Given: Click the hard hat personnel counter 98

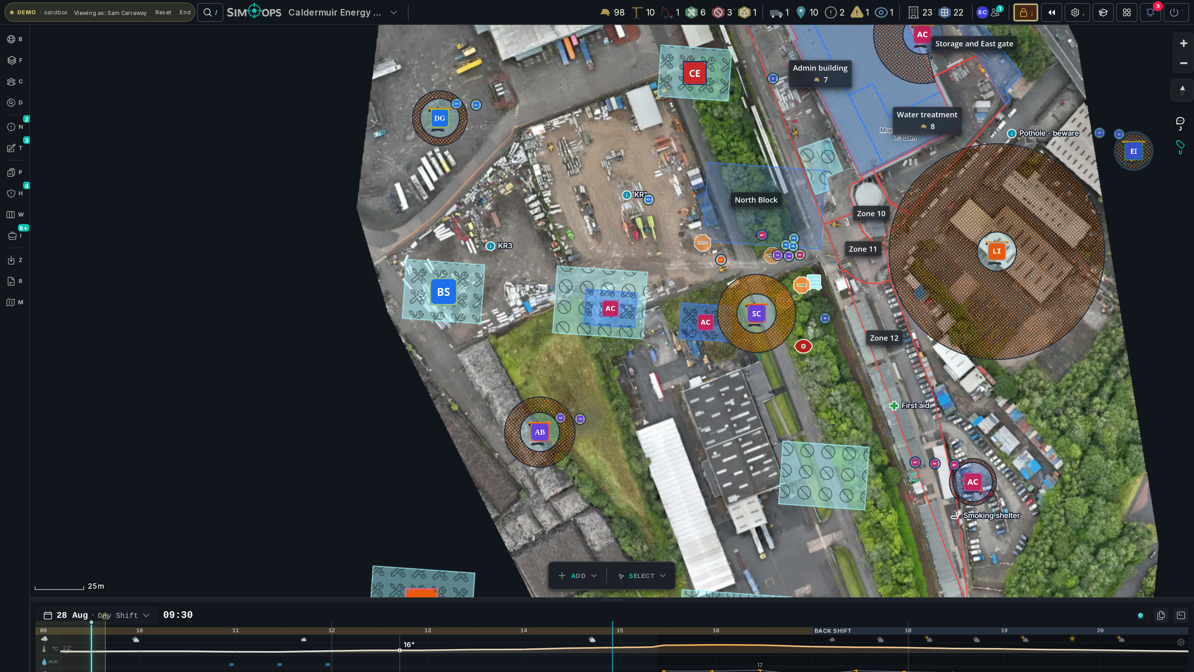Looking at the screenshot, I should point(612,12).
